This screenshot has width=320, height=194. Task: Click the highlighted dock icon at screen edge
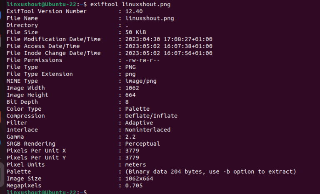[2, 174]
